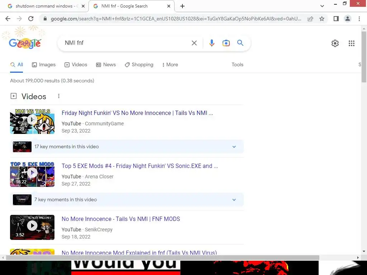This screenshot has width=367, height=275.
Task: Click the scroll down arrow button
Action: [x=364, y=251]
